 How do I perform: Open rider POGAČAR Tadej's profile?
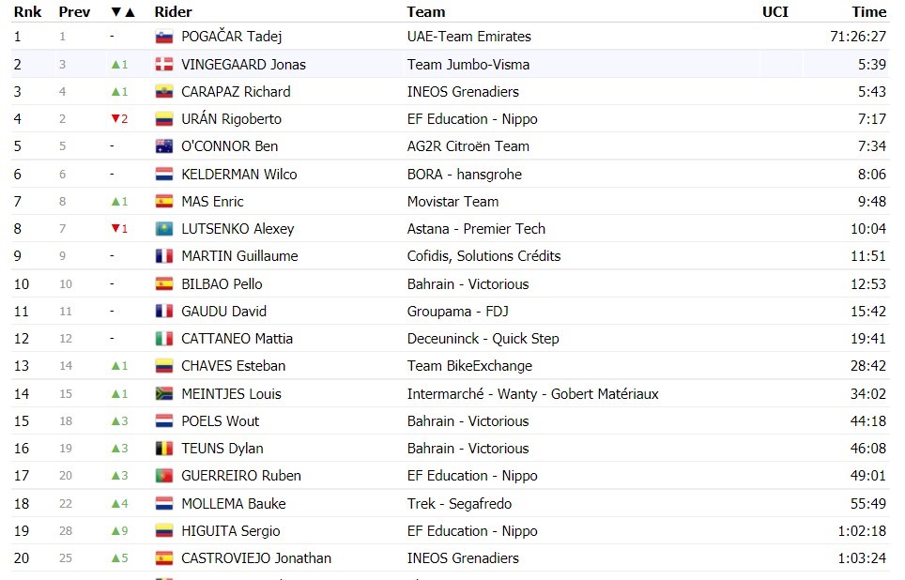(x=232, y=37)
